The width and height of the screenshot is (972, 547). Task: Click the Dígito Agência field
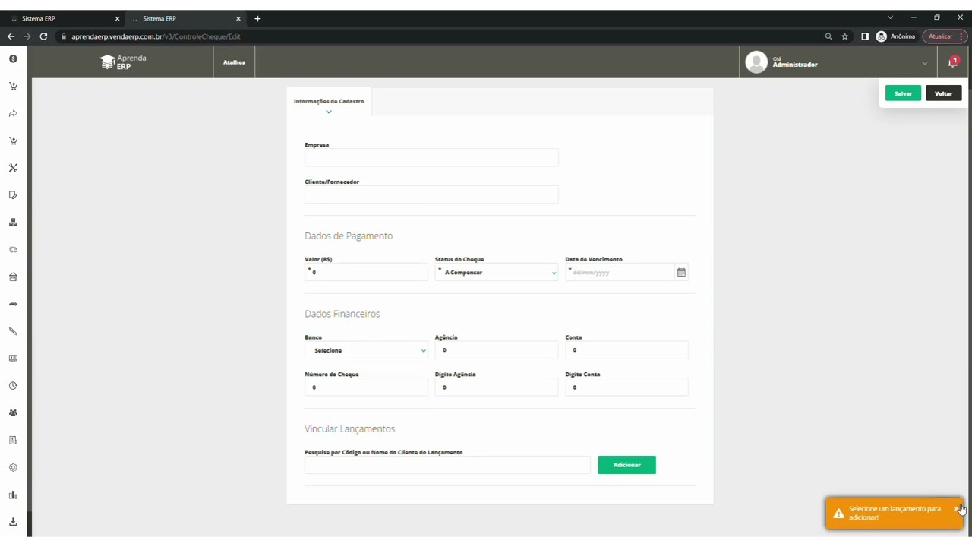(x=497, y=387)
